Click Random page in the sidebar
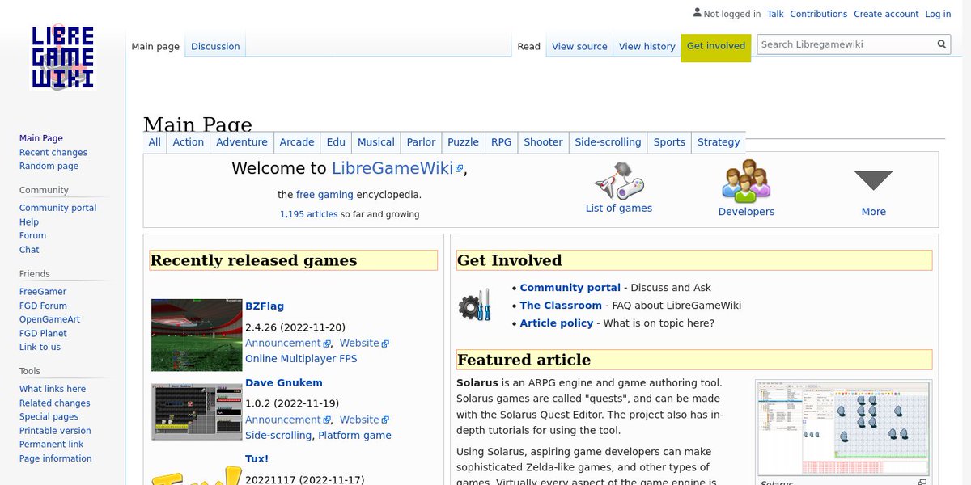The image size is (971, 485). (49, 166)
